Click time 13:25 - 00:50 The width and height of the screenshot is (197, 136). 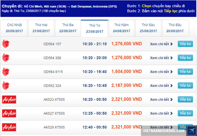[95, 113]
